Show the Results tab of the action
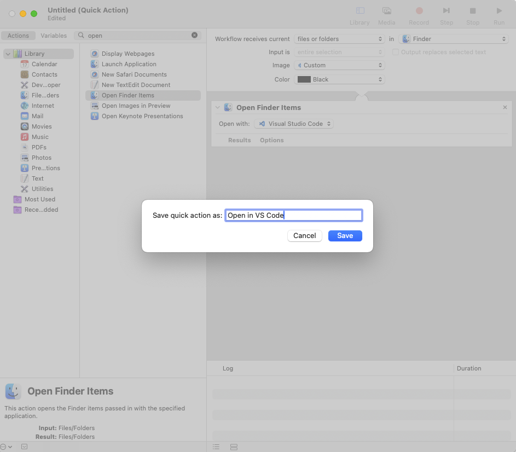 click(239, 140)
